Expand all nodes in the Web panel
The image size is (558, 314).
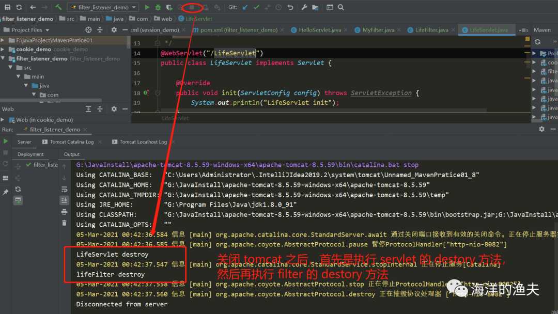88,109
